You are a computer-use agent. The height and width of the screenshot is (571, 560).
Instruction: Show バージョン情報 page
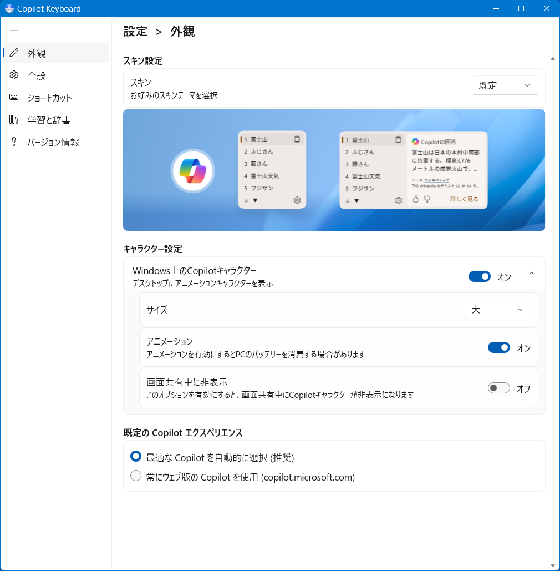[x=56, y=142]
